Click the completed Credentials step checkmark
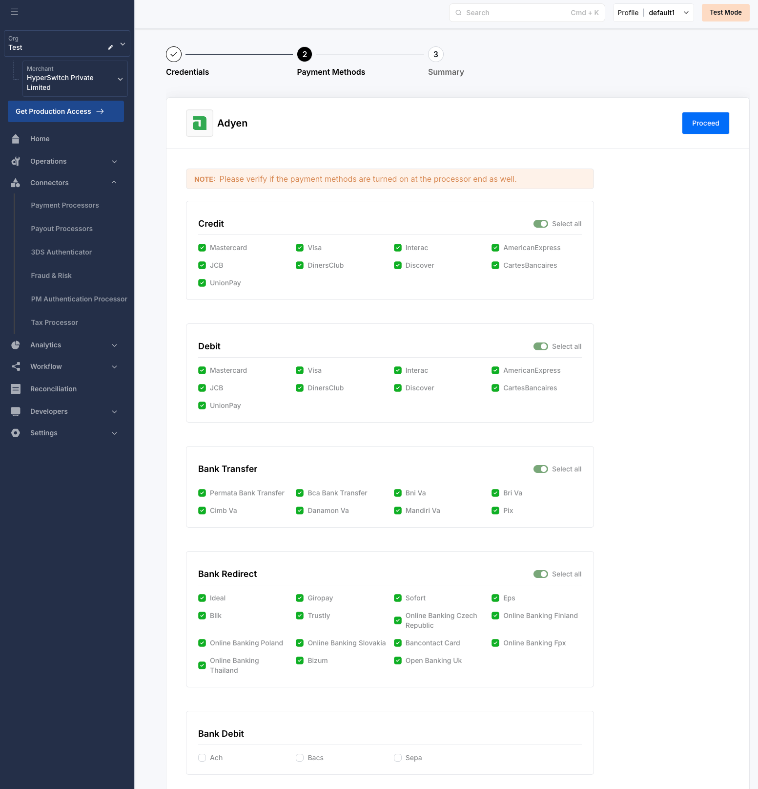The image size is (758, 789). tap(174, 54)
